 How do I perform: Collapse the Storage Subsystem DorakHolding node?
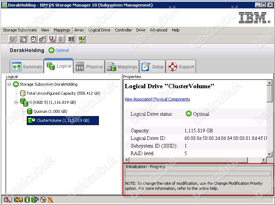pos(9,85)
